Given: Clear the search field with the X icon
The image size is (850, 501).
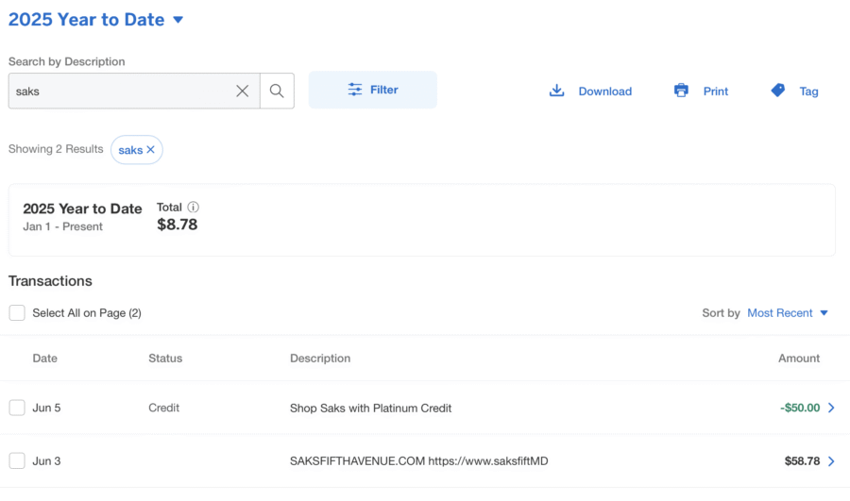Looking at the screenshot, I should (x=243, y=91).
